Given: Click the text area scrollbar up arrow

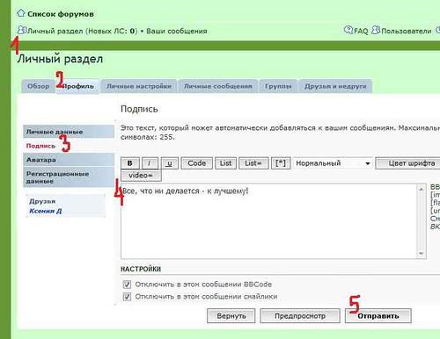Looking at the screenshot, I should tap(422, 189).
